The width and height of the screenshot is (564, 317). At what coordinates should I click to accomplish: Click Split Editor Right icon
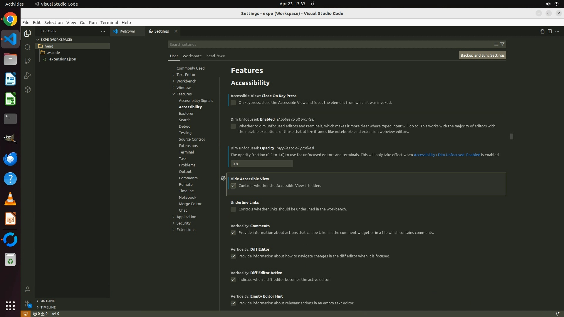click(550, 31)
